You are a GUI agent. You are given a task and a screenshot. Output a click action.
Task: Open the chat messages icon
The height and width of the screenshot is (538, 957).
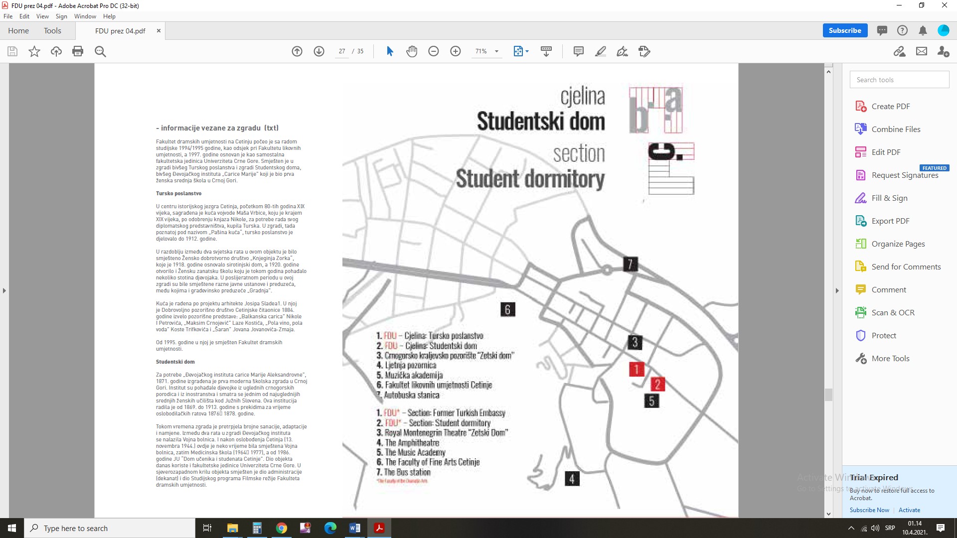[x=882, y=30]
